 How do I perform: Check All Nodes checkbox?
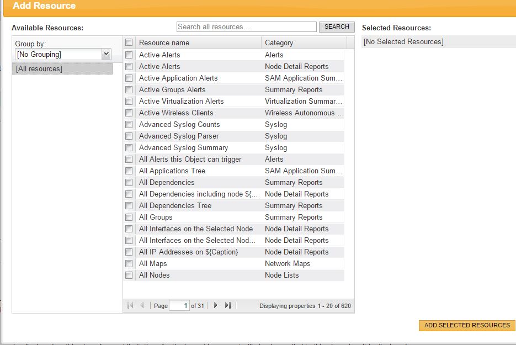129,275
